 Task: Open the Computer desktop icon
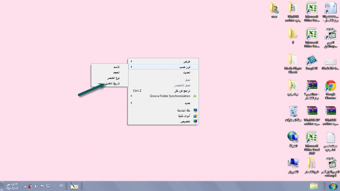tap(292, 164)
